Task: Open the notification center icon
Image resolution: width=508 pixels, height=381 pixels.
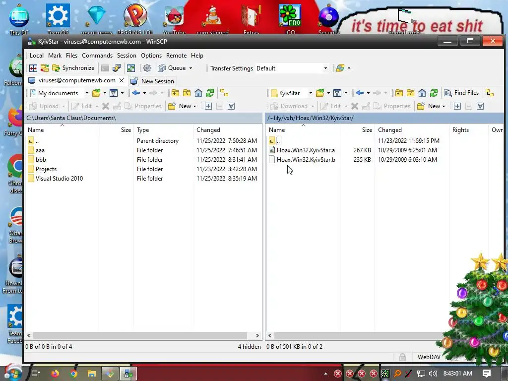Action: [487, 374]
